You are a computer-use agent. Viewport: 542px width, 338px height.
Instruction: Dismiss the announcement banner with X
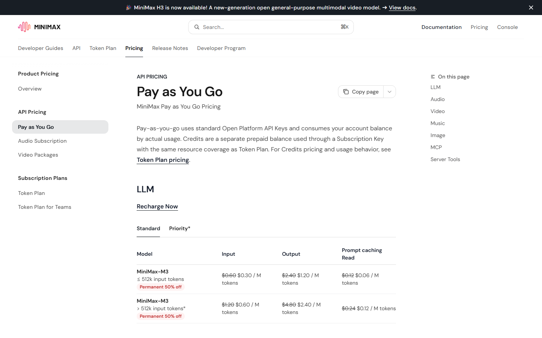click(x=531, y=8)
